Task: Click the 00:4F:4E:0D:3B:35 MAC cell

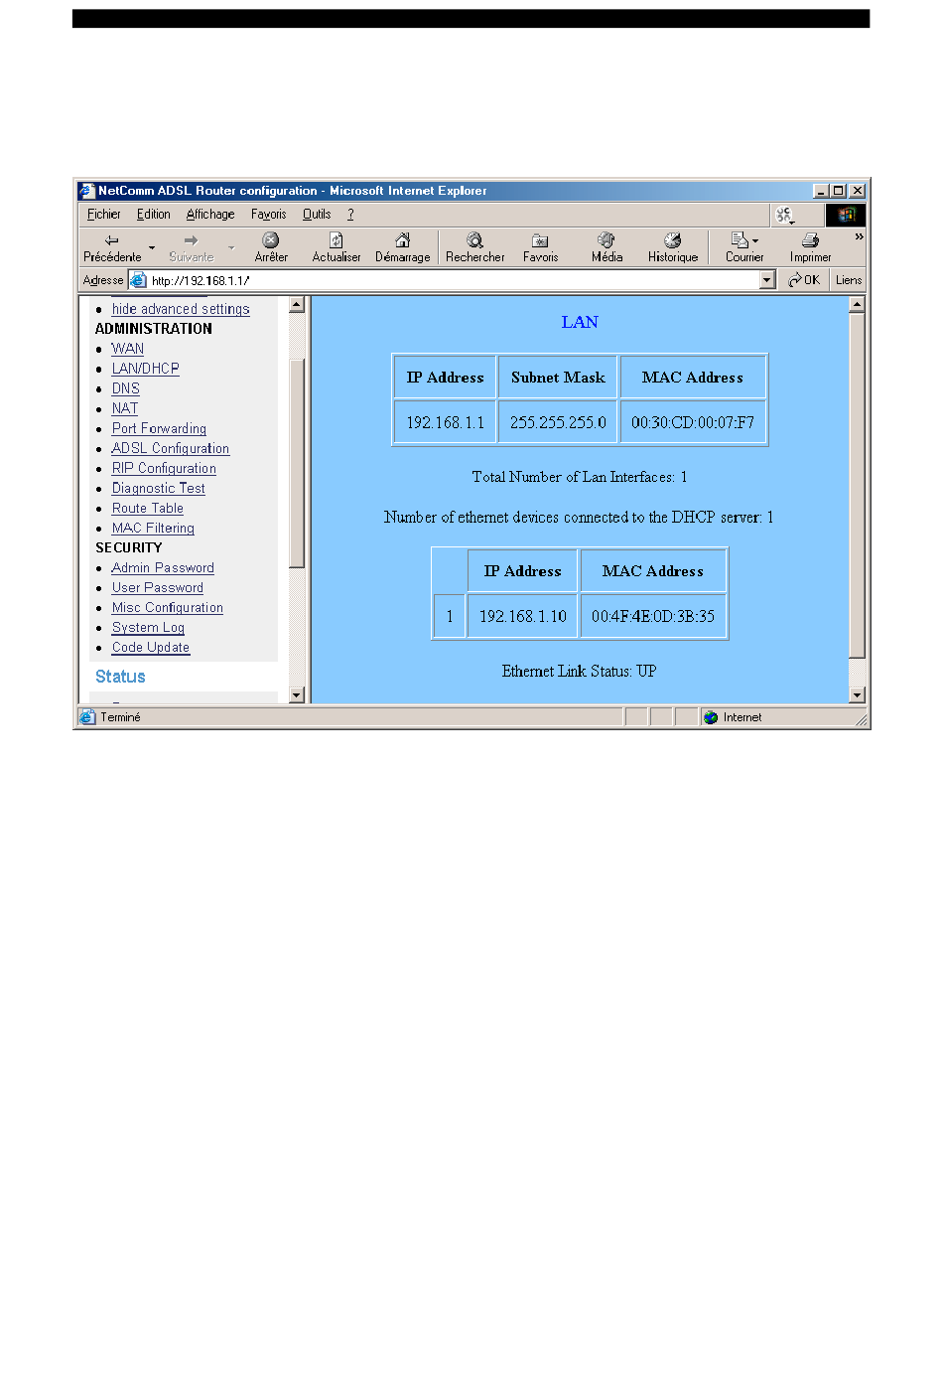Action: point(653,616)
